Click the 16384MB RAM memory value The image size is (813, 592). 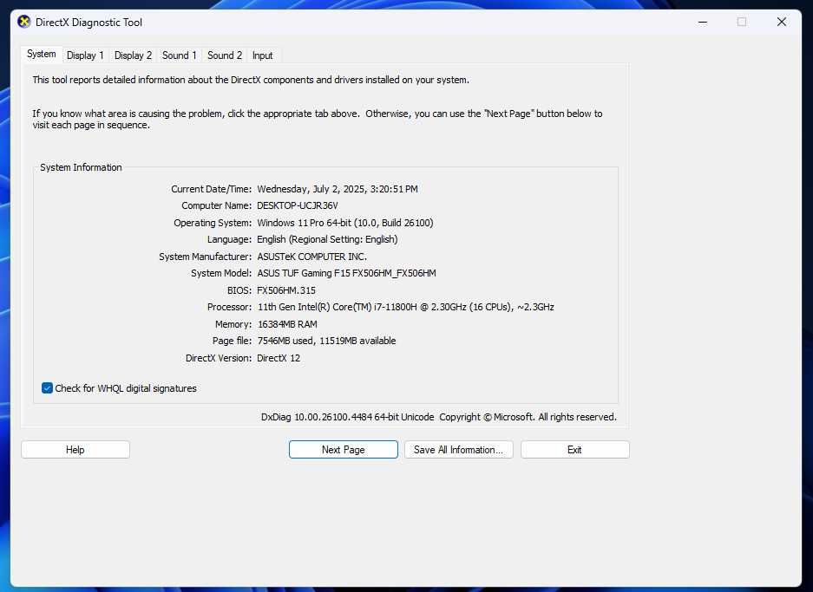[x=287, y=323]
